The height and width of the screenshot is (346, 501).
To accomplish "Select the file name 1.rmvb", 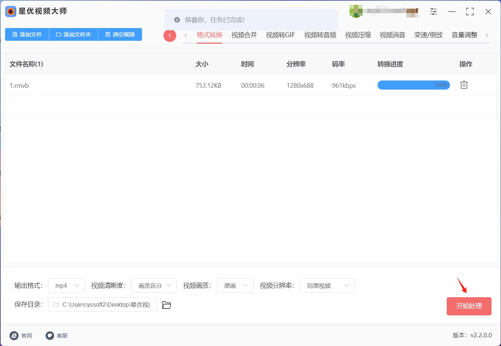I will click(x=19, y=86).
